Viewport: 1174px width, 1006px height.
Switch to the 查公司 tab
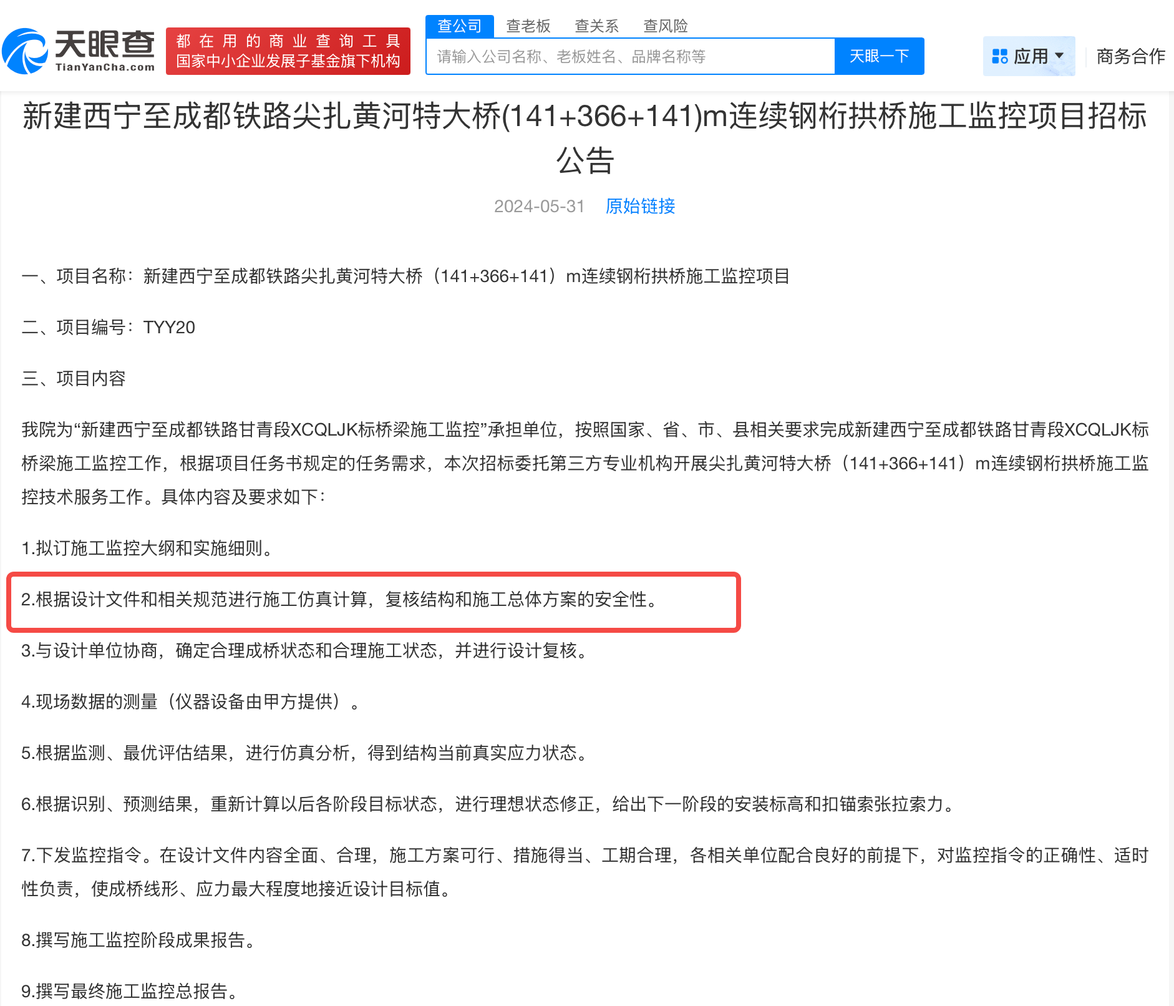point(459,25)
